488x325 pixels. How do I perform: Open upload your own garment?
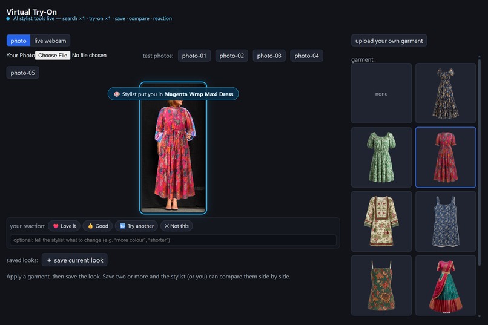(x=389, y=41)
